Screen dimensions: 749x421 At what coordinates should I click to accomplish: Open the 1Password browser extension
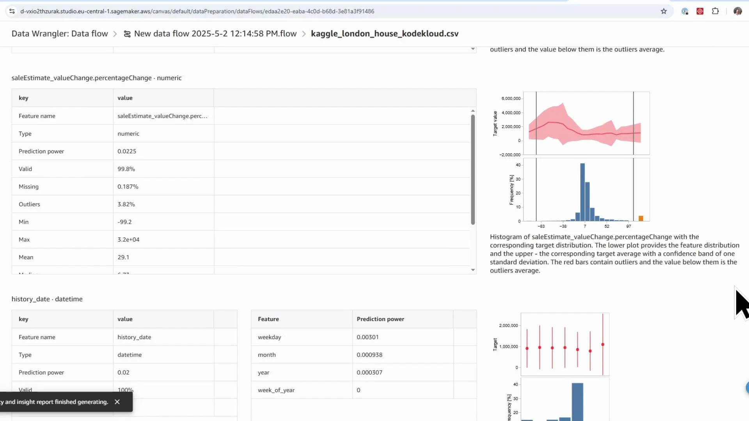tap(685, 11)
